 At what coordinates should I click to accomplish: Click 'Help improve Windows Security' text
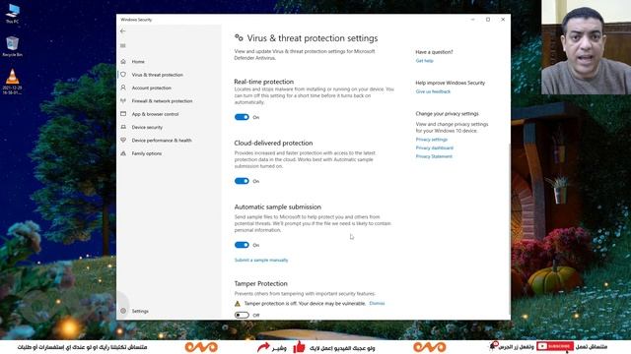coord(451,83)
